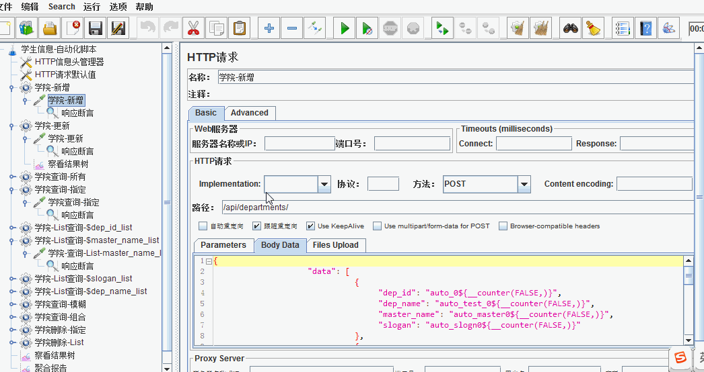Image resolution: width=704 pixels, height=372 pixels.
Task: Open the Help question mark icon
Action: point(645,28)
